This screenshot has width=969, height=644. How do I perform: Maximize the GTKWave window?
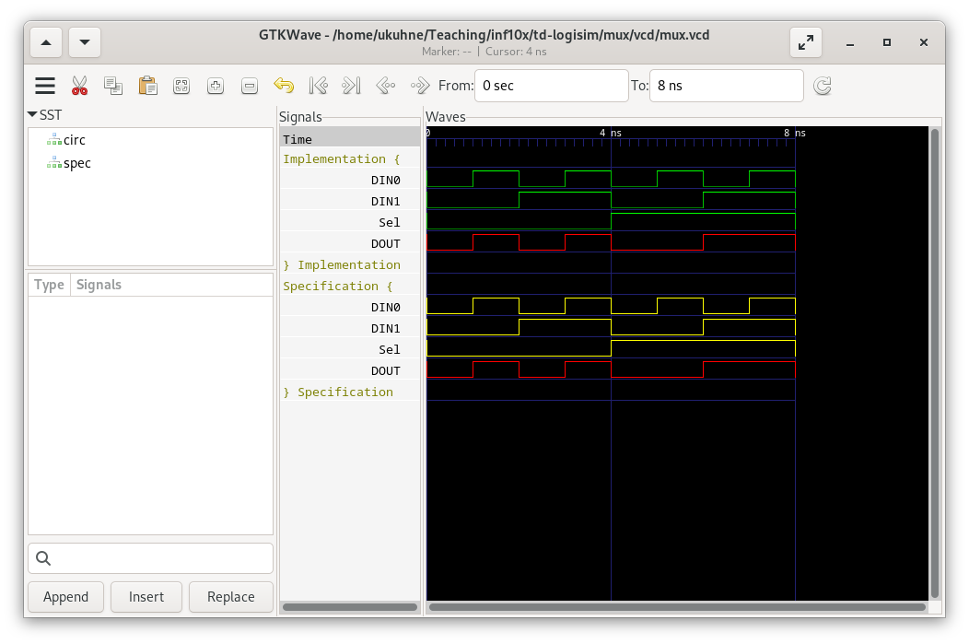tap(887, 42)
